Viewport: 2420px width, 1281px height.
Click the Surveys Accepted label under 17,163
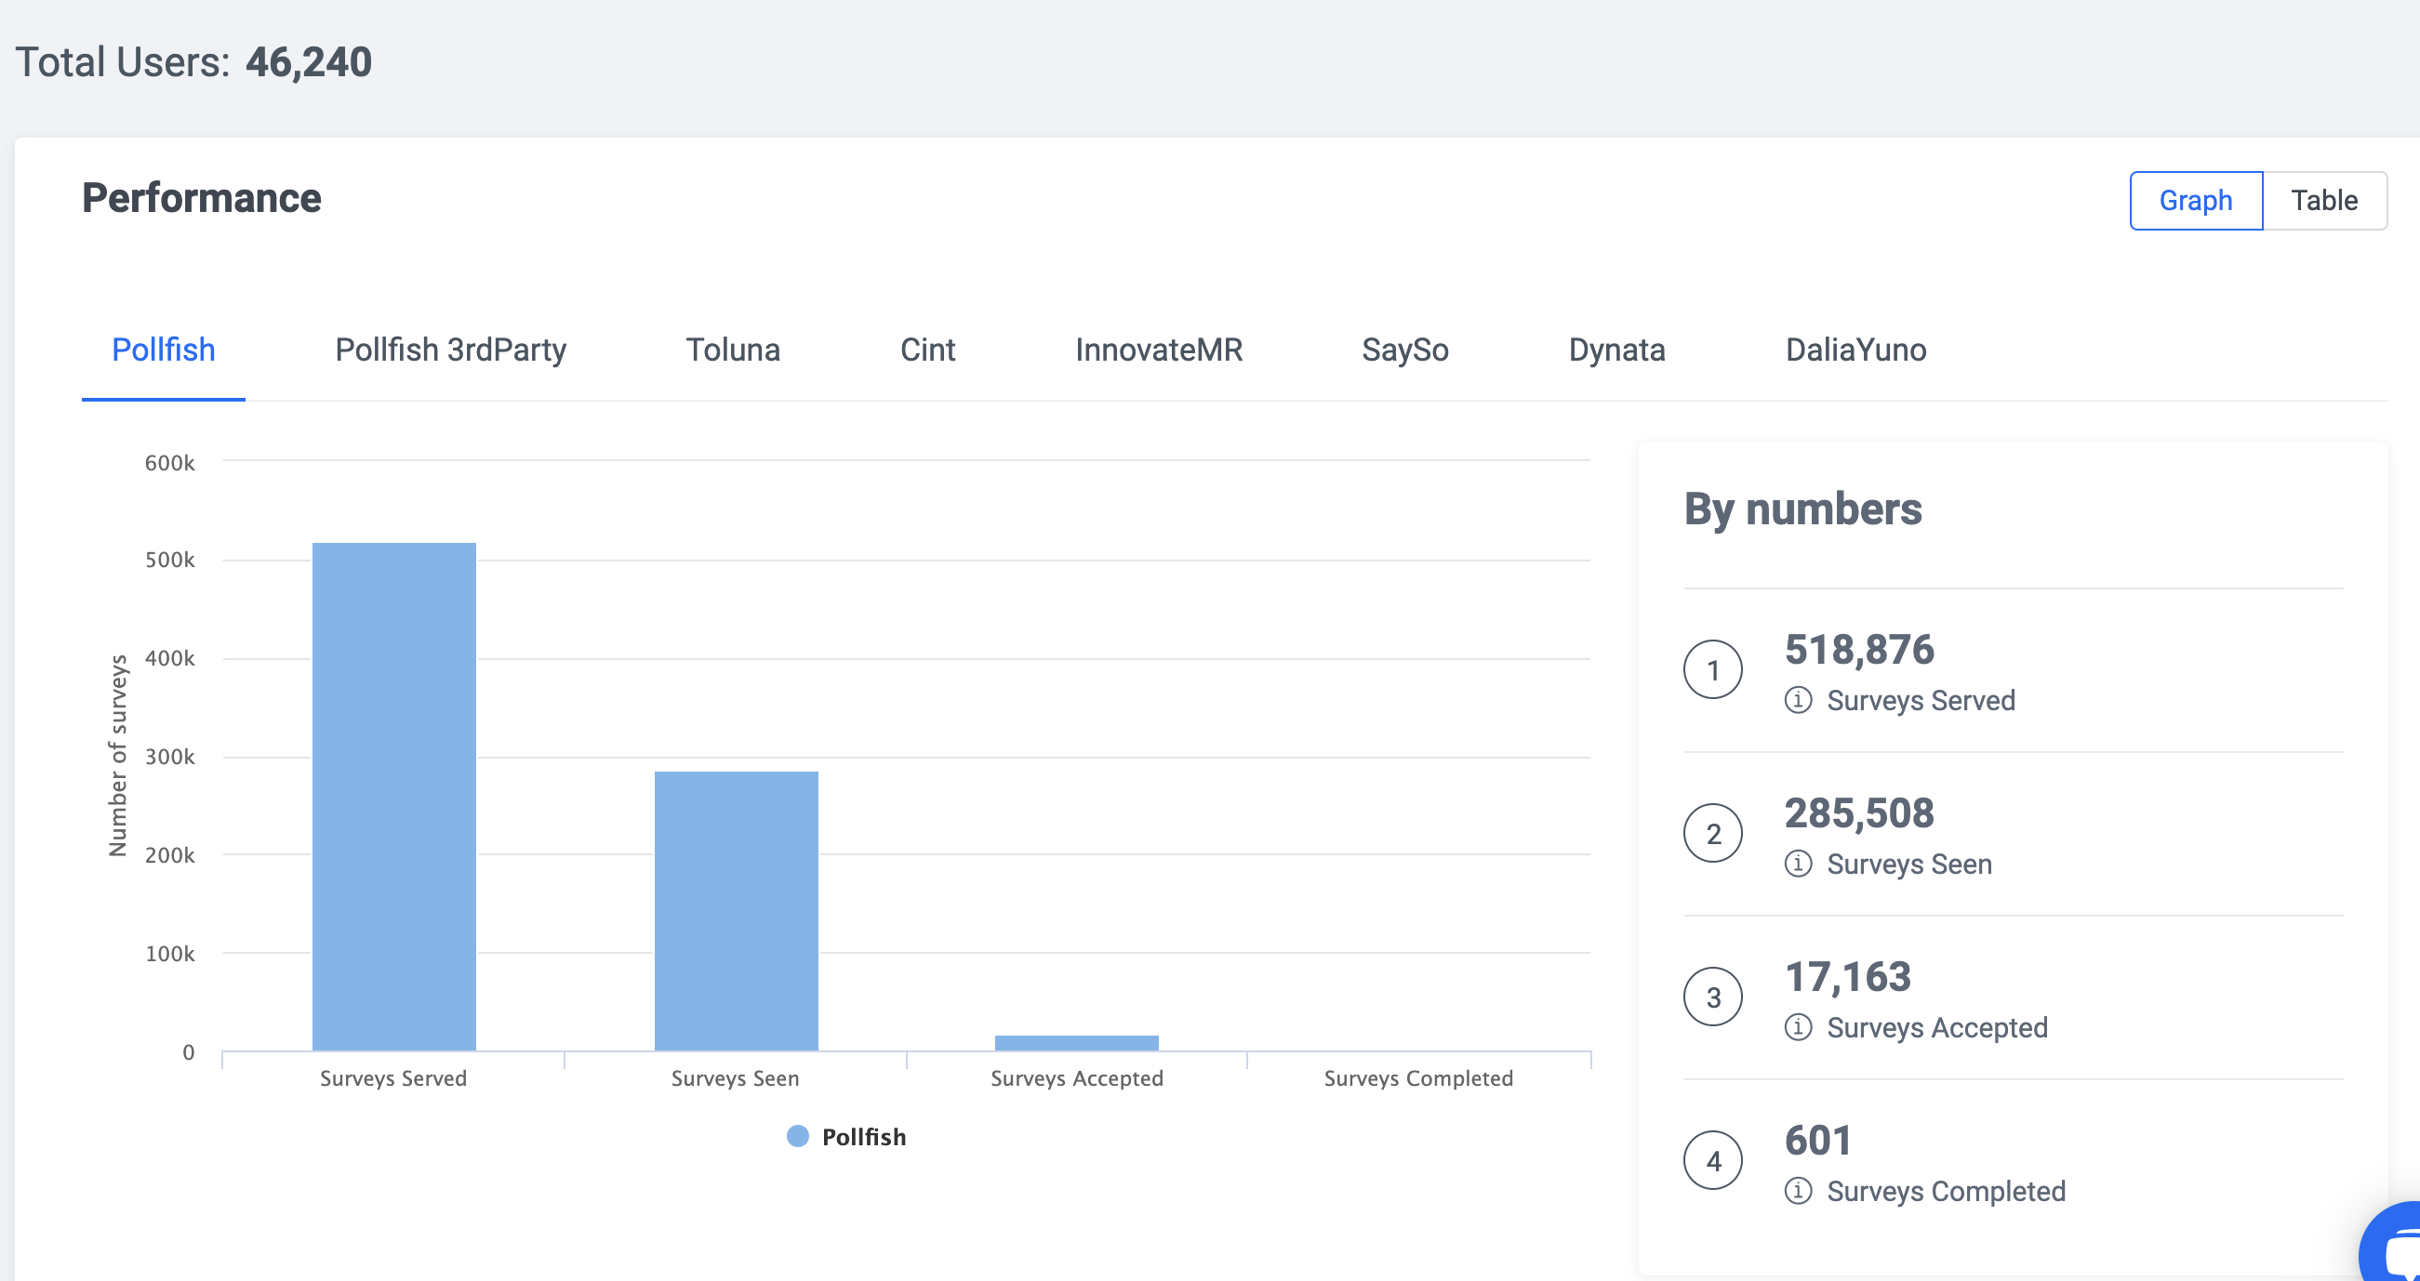click(1937, 1026)
